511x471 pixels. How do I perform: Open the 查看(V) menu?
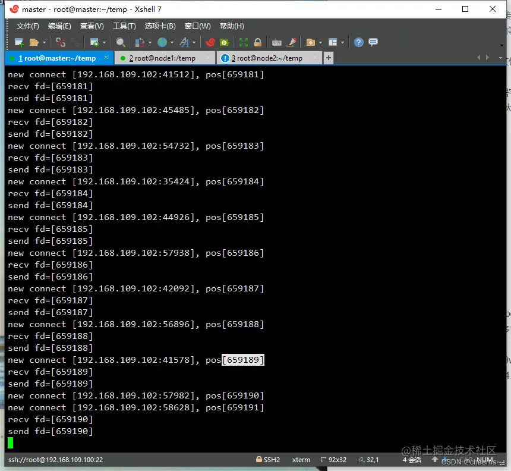point(92,26)
